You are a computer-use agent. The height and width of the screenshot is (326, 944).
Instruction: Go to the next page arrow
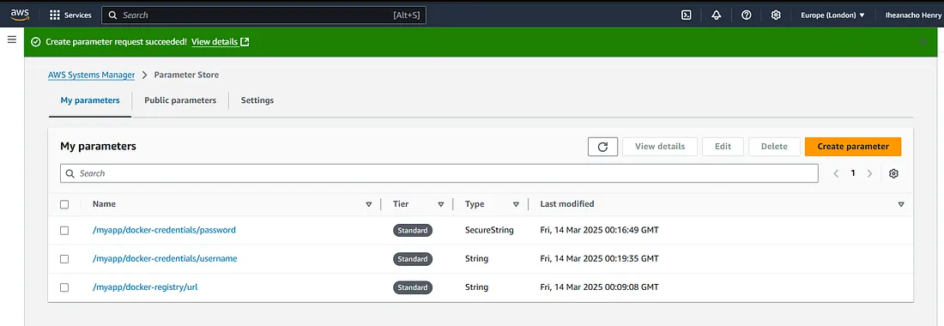coord(869,173)
